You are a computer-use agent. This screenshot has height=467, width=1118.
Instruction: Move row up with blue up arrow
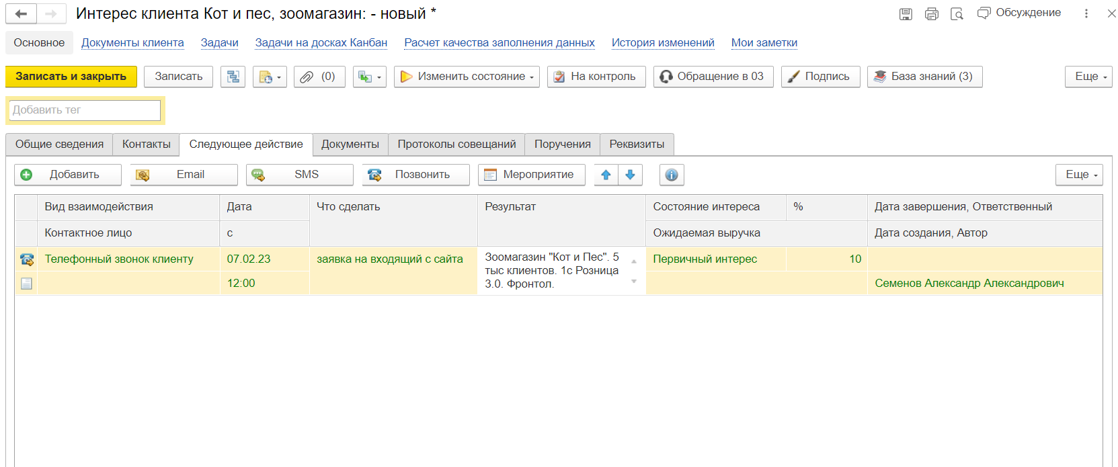coord(606,175)
